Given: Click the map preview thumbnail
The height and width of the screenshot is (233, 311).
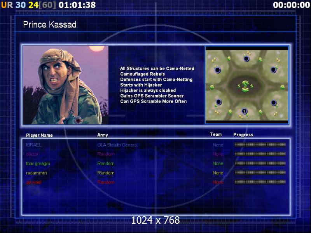Looking at the screenshot, I should pos(247,85).
